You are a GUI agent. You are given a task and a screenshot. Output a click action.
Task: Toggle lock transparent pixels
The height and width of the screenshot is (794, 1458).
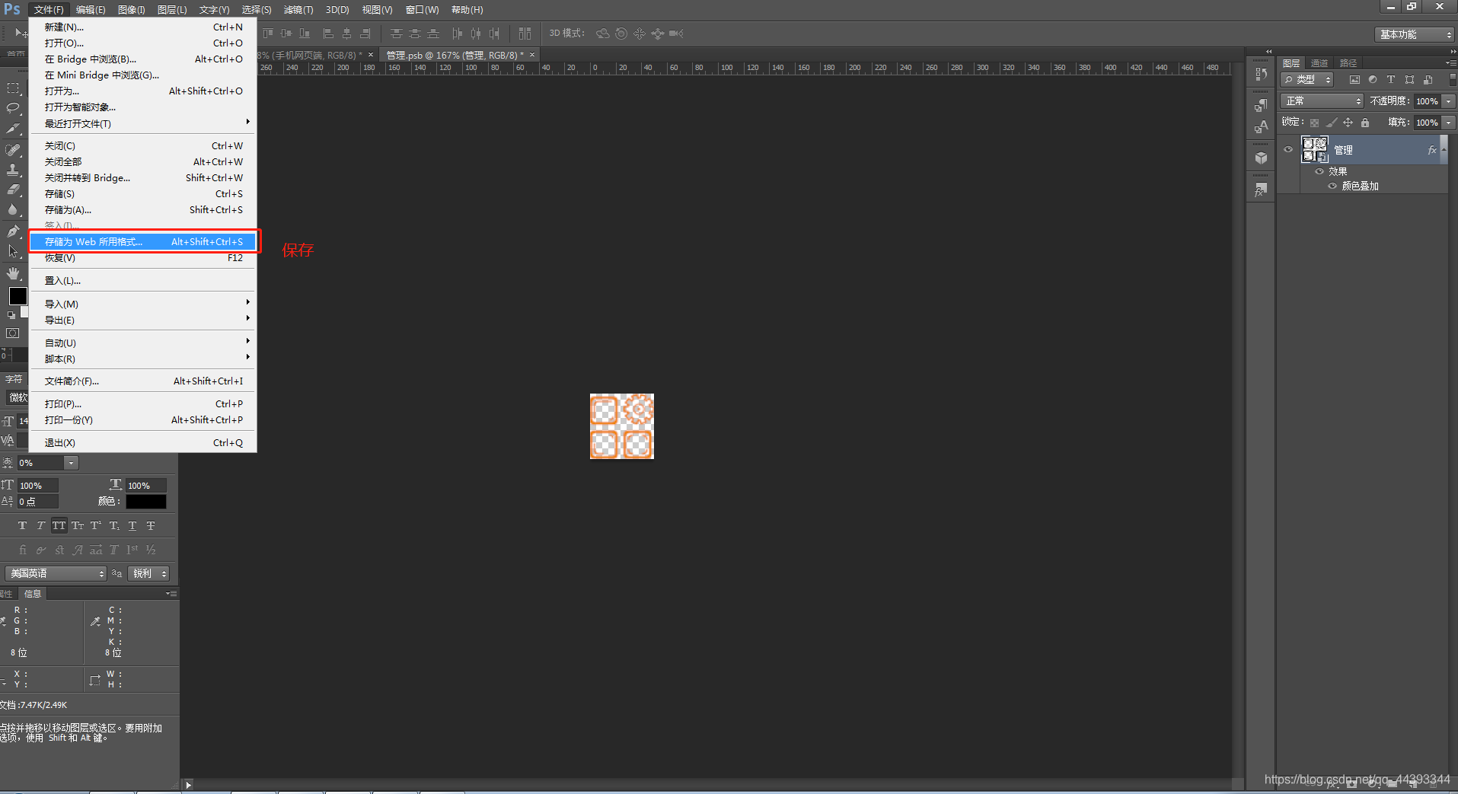click(x=1314, y=123)
